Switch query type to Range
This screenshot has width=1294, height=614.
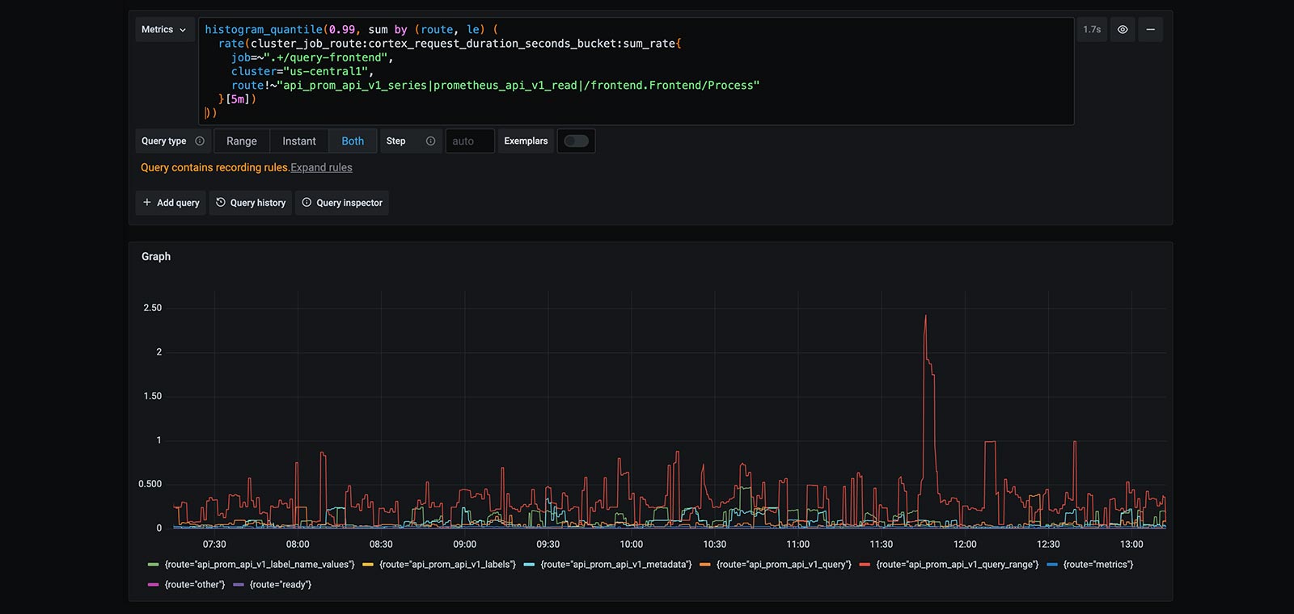coord(242,141)
